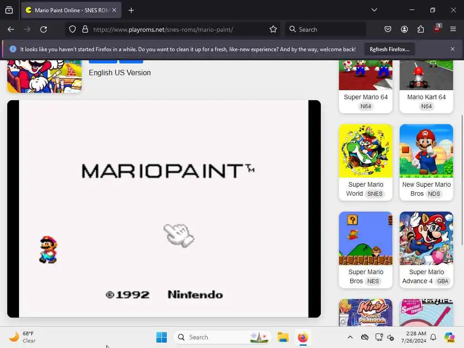The width and height of the screenshot is (464, 348).
Task: Click the Super Mario World cover image
Action: 366,151
